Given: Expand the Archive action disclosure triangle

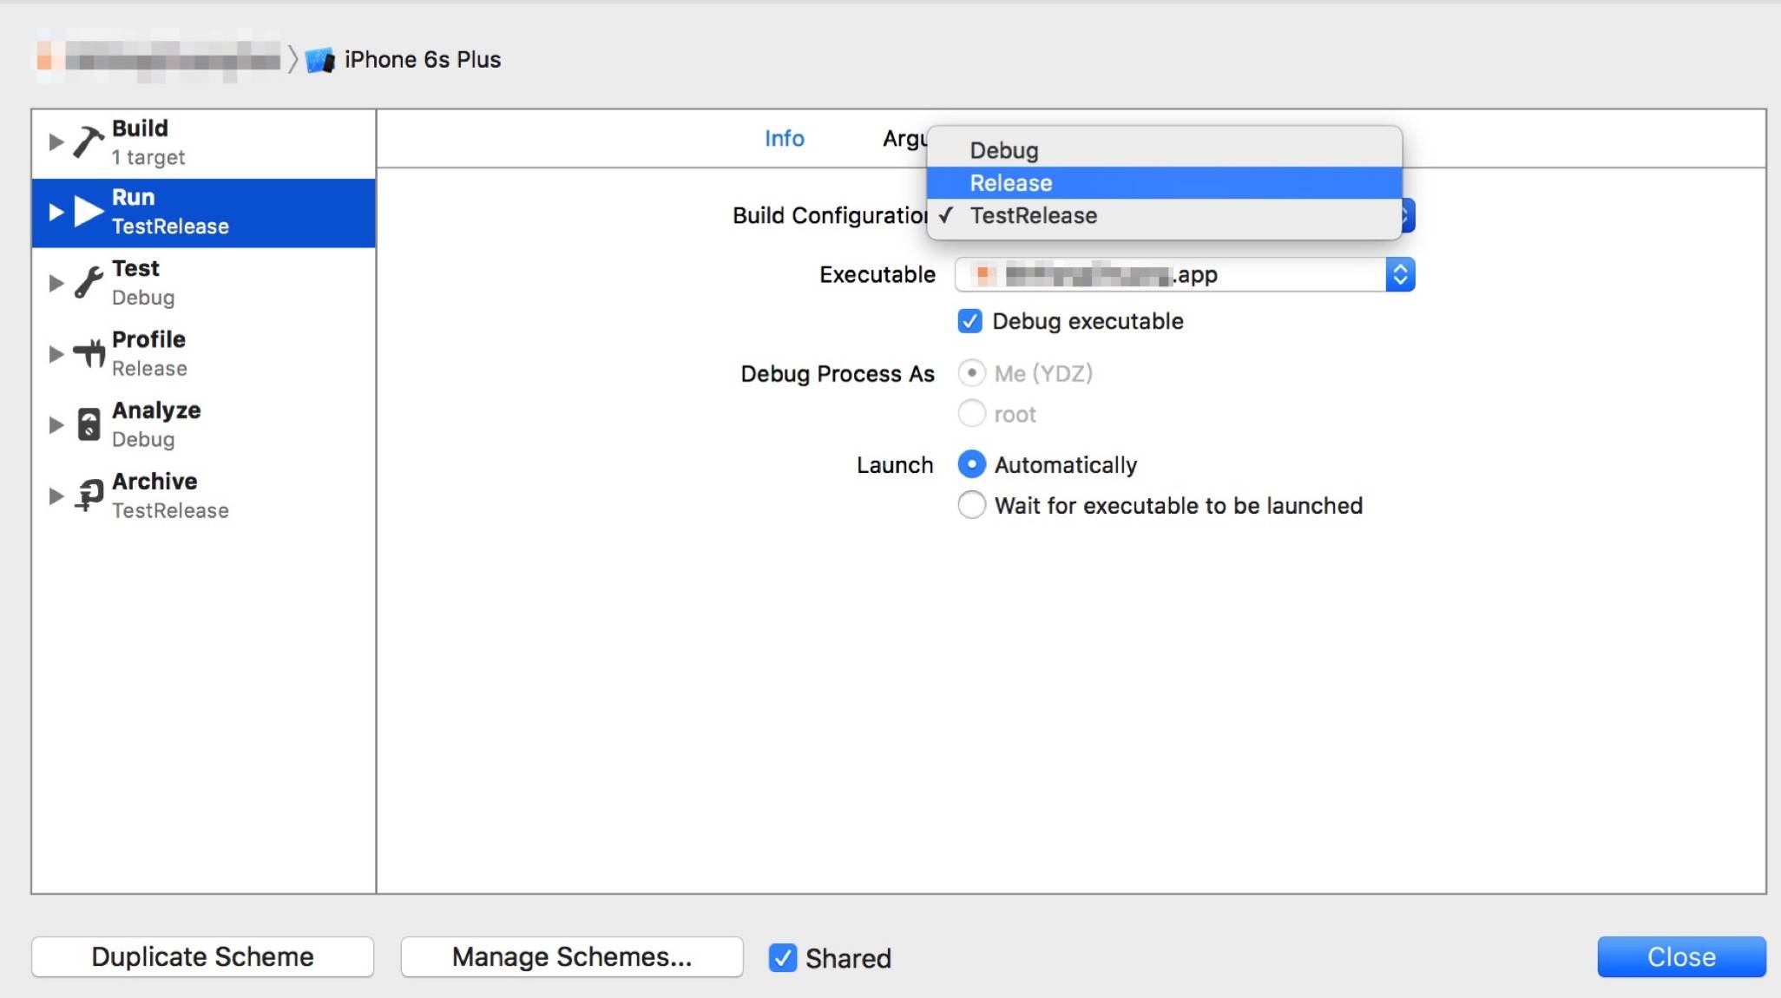Looking at the screenshot, I should click(56, 496).
